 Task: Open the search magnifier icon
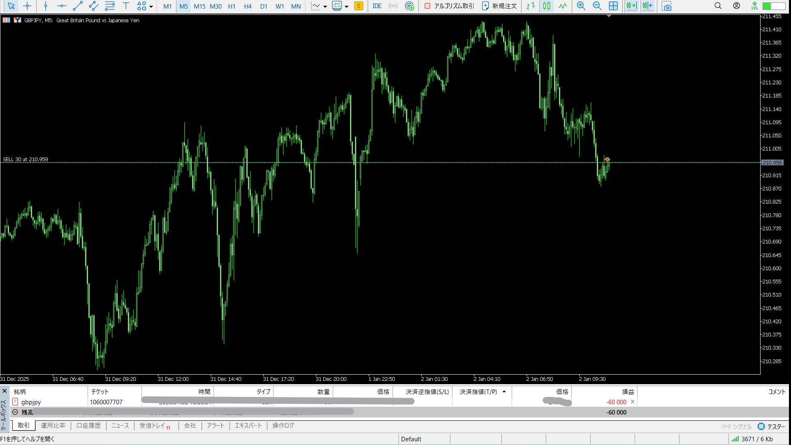pos(718,6)
